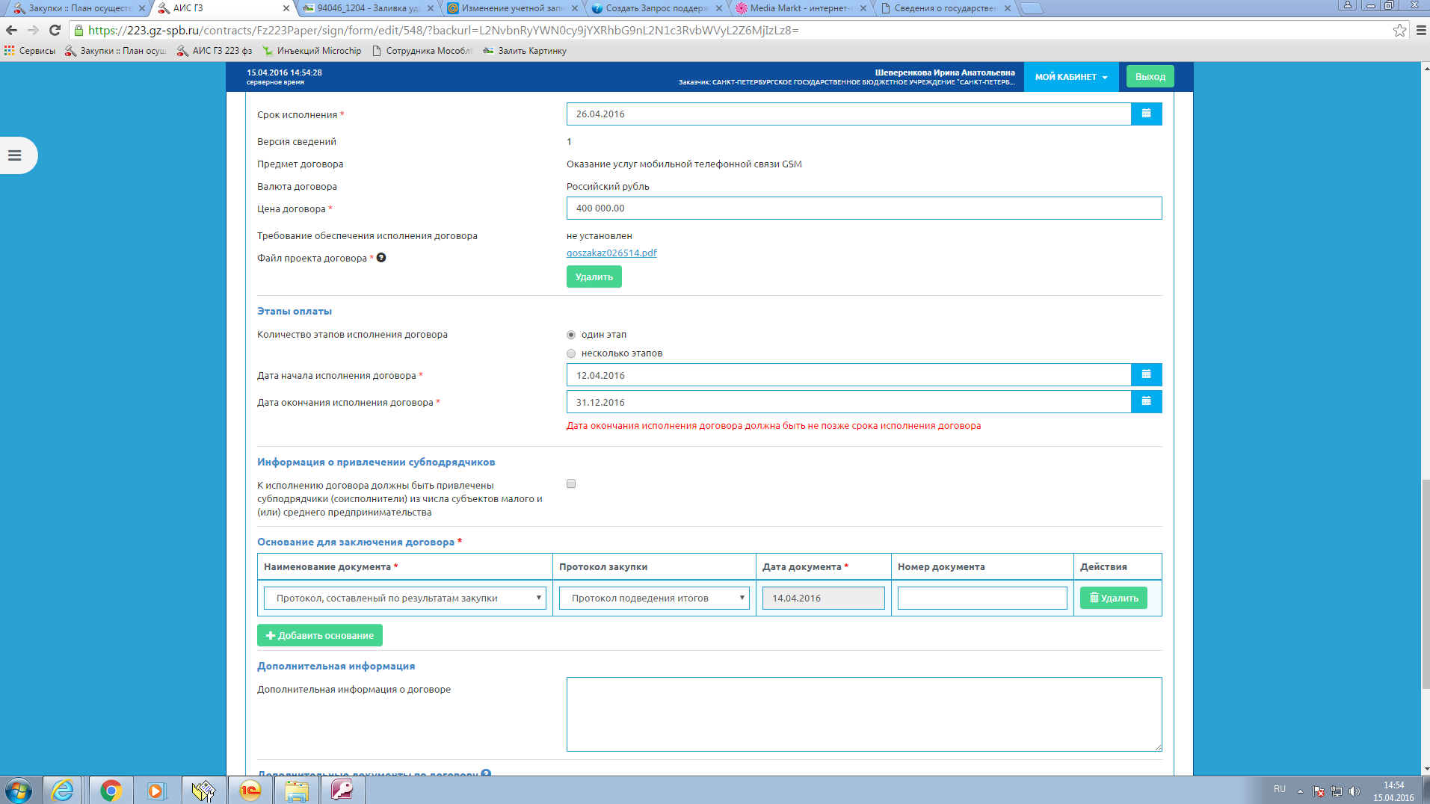Switch to Закупки :: План tab
This screenshot has width=1430, height=804.
[x=78, y=8]
